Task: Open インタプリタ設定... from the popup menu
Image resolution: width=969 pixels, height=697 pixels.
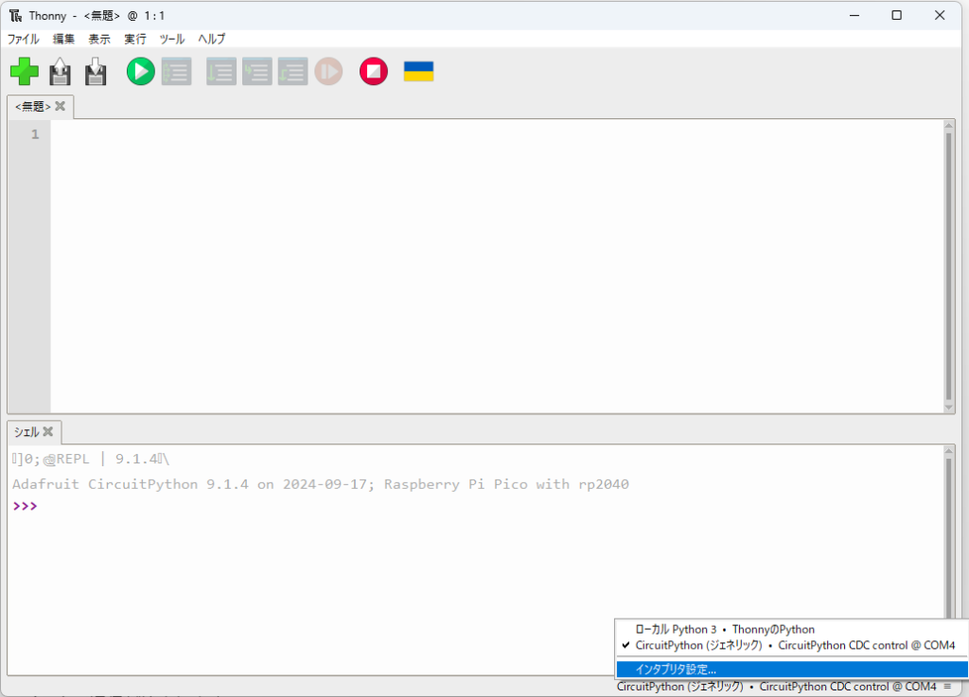Action: click(792, 670)
